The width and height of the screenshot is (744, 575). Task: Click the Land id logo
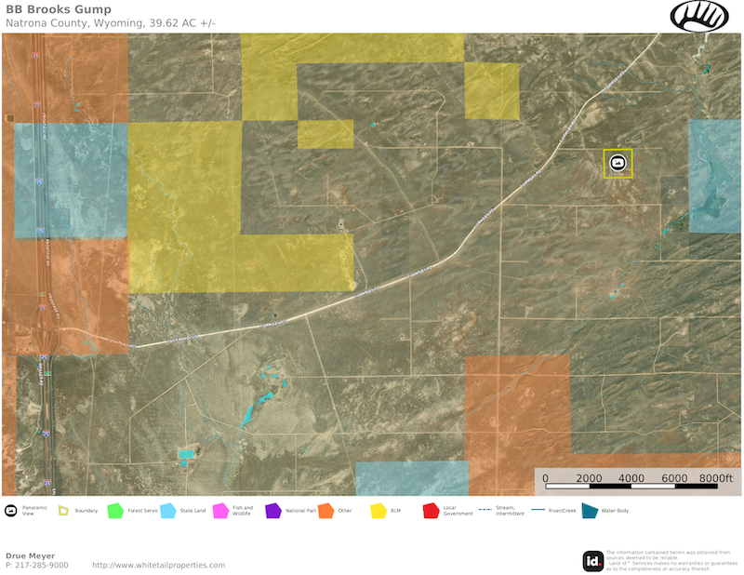click(592, 561)
